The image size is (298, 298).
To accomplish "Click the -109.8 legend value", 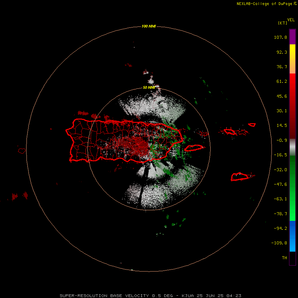I will (279, 243).
